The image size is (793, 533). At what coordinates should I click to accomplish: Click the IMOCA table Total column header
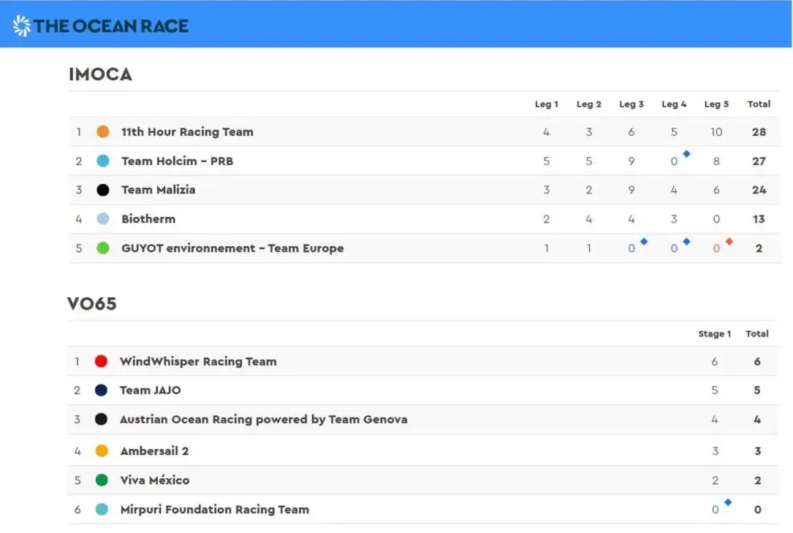pos(759,104)
